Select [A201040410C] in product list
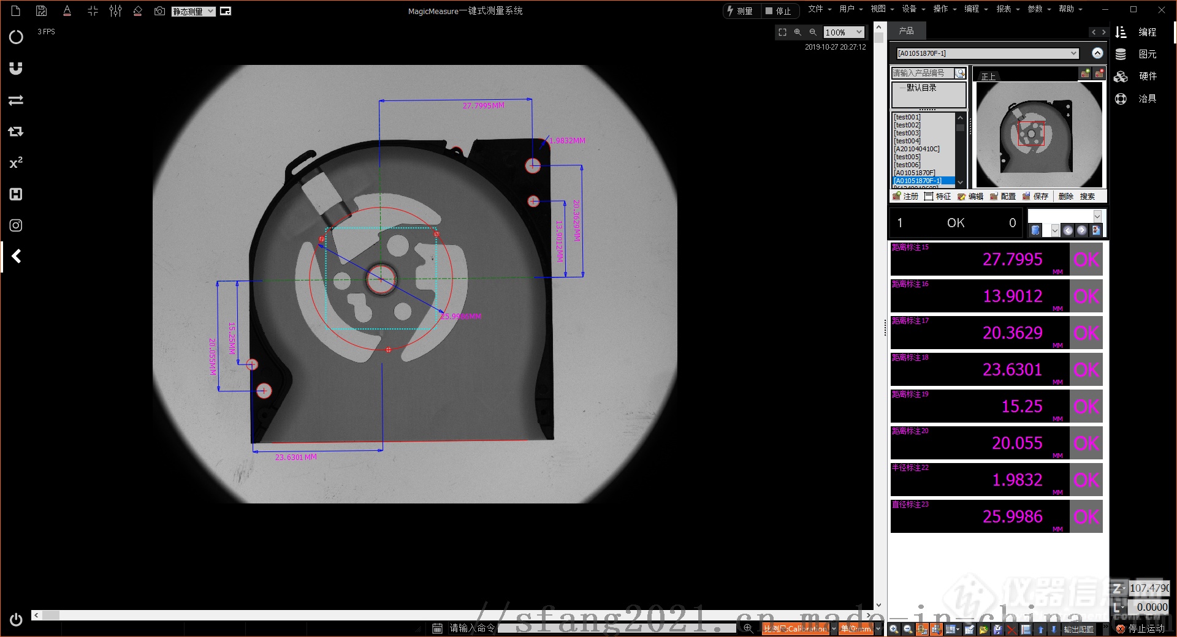The image size is (1177, 637). tap(916, 149)
